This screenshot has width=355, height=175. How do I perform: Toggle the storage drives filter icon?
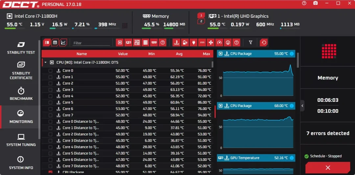(145, 42)
